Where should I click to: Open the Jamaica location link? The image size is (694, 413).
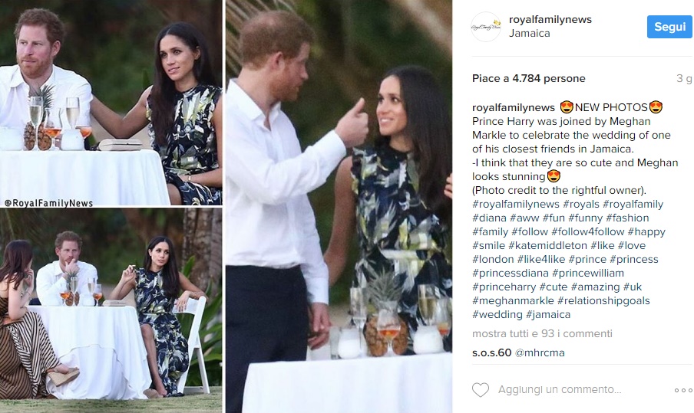click(530, 34)
